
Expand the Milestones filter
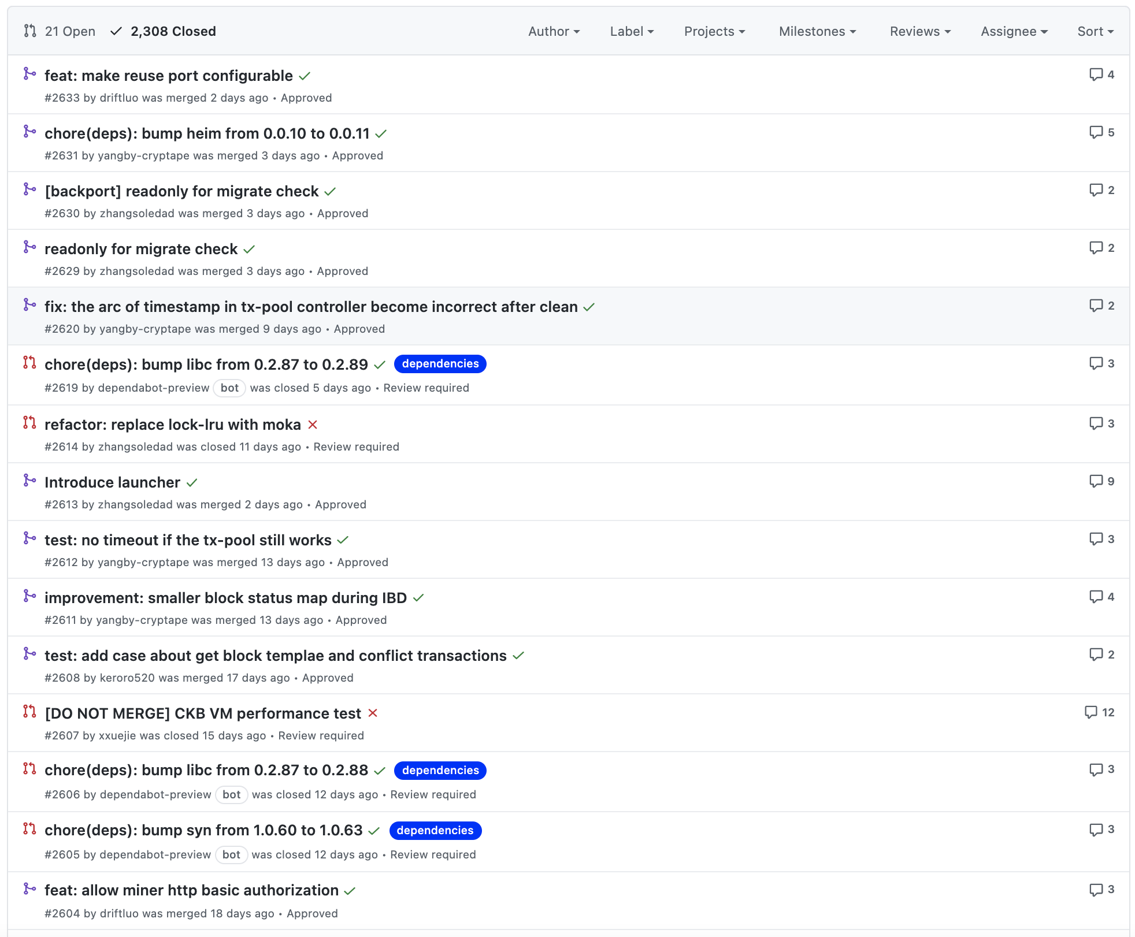point(817,31)
